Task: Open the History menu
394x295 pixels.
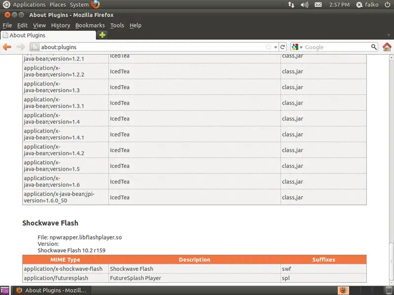Action: 61,26
